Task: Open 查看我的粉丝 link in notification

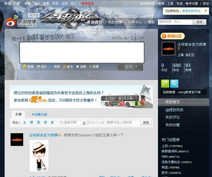Action: (191, 11)
